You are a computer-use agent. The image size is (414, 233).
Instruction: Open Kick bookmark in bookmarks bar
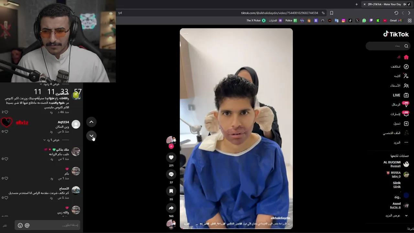[x=378, y=20]
